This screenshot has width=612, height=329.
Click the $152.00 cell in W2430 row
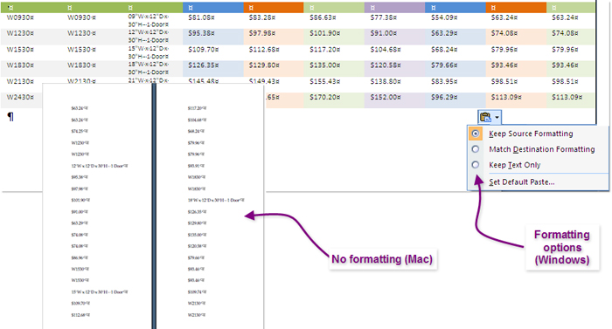coord(386,97)
